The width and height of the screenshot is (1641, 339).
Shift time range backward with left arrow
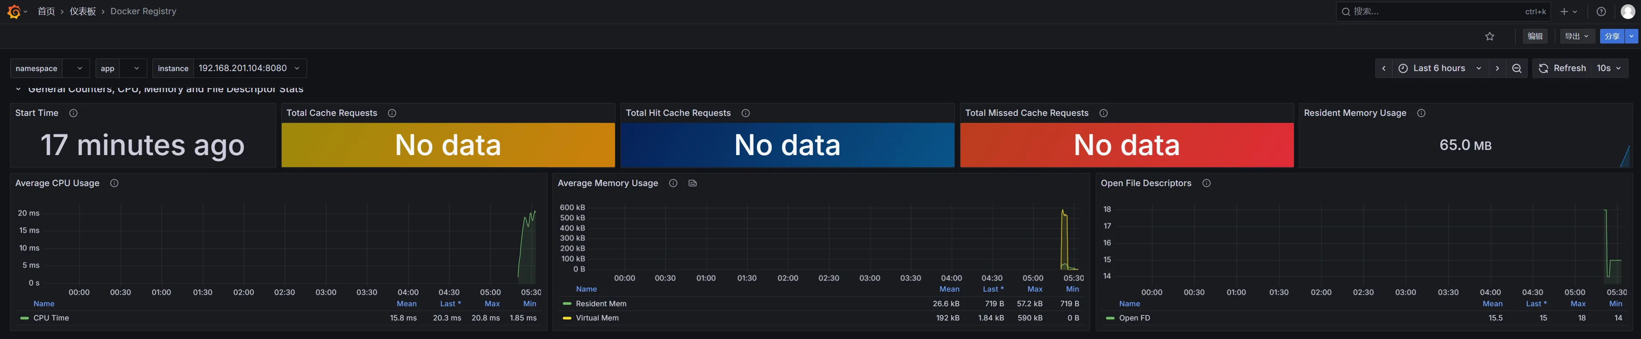pyautogui.click(x=1383, y=68)
